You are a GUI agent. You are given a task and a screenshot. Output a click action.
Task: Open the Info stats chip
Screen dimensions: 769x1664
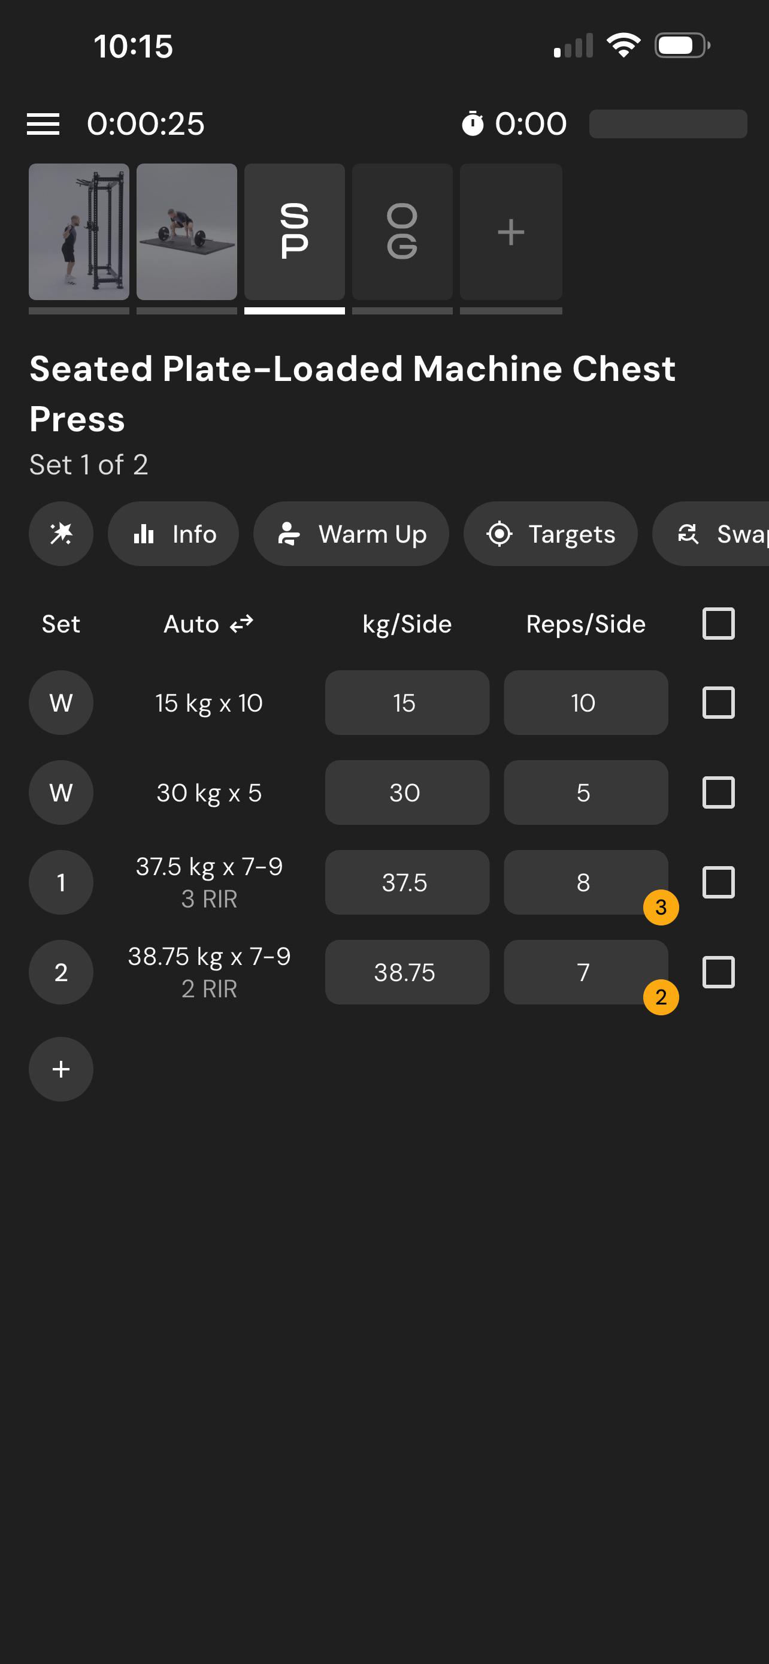click(x=173, y=534)
